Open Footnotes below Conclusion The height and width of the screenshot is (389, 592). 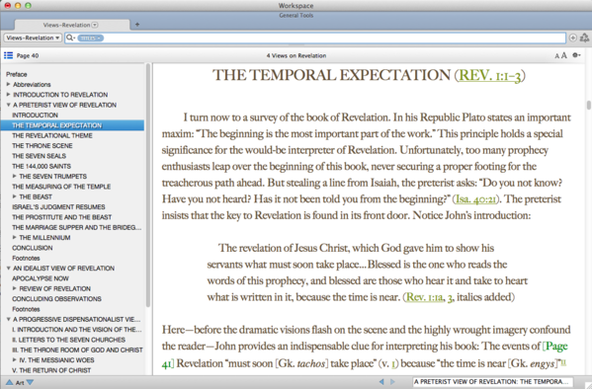(26, 258)
